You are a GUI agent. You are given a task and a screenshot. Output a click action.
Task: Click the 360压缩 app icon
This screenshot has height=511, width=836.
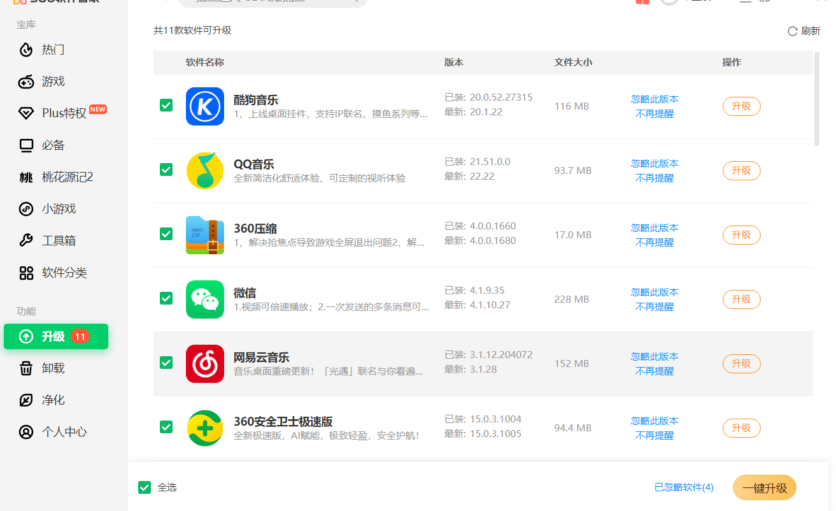pos(205,235)
